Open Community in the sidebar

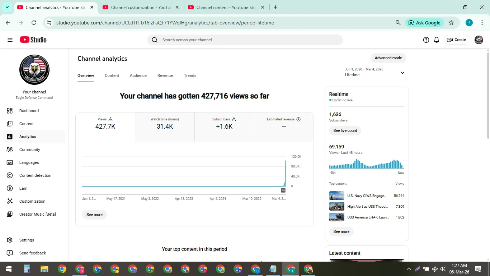click(34, 149)
